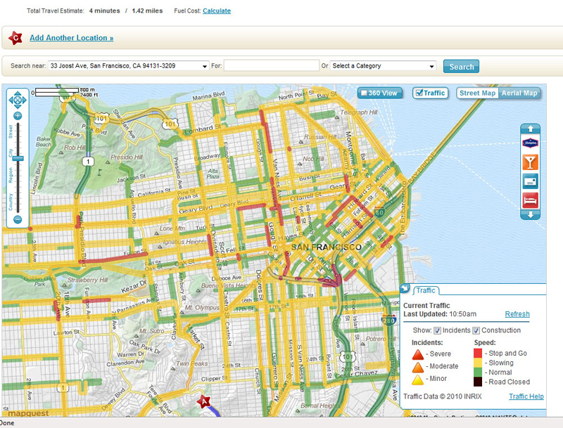
Task: Click the map pan compass control
Action: point(18,100)
